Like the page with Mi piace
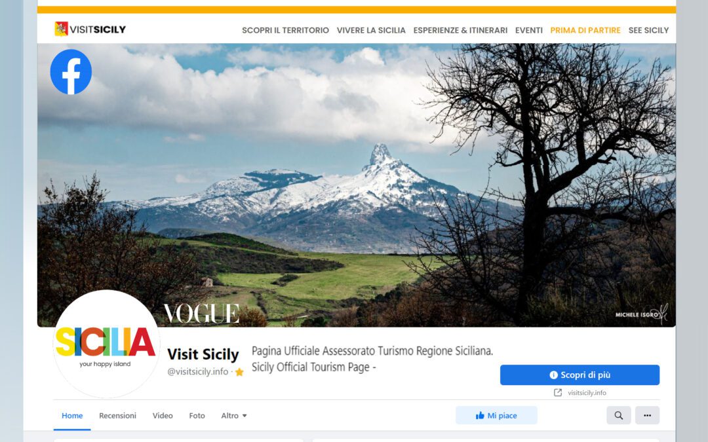708x442 pixels. pyautogui.click(x=496, y=415)
